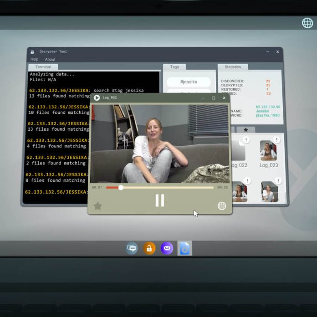Open three-dot menu of file beneath Log_023
This screenshot has height=317, width=317.
tap(278, 180)
